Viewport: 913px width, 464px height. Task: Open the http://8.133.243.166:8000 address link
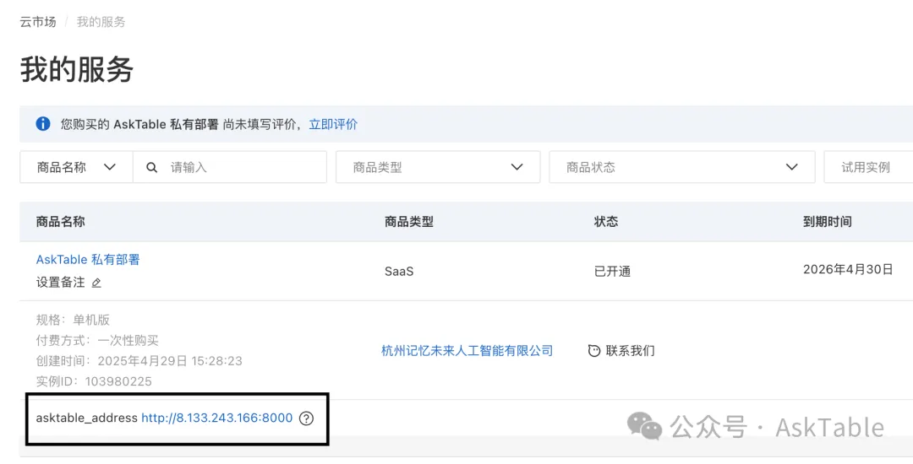click(x=216, y=418)
